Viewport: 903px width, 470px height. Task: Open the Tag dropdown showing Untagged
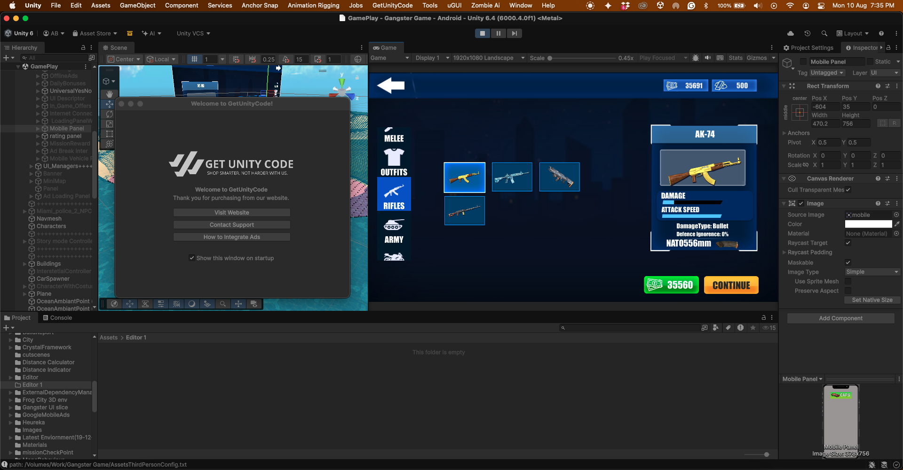point(827,73)
